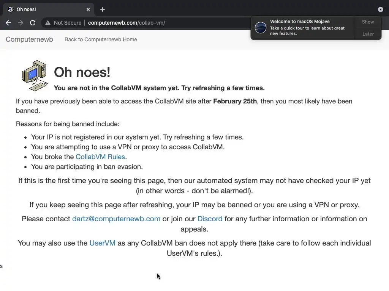
Task: Click Later on macOS Mojave notification
Action: tap(368, 34)
